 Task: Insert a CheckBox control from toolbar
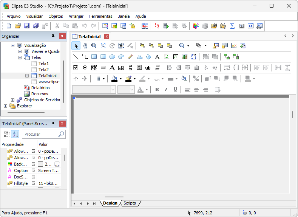coord(76,68)
